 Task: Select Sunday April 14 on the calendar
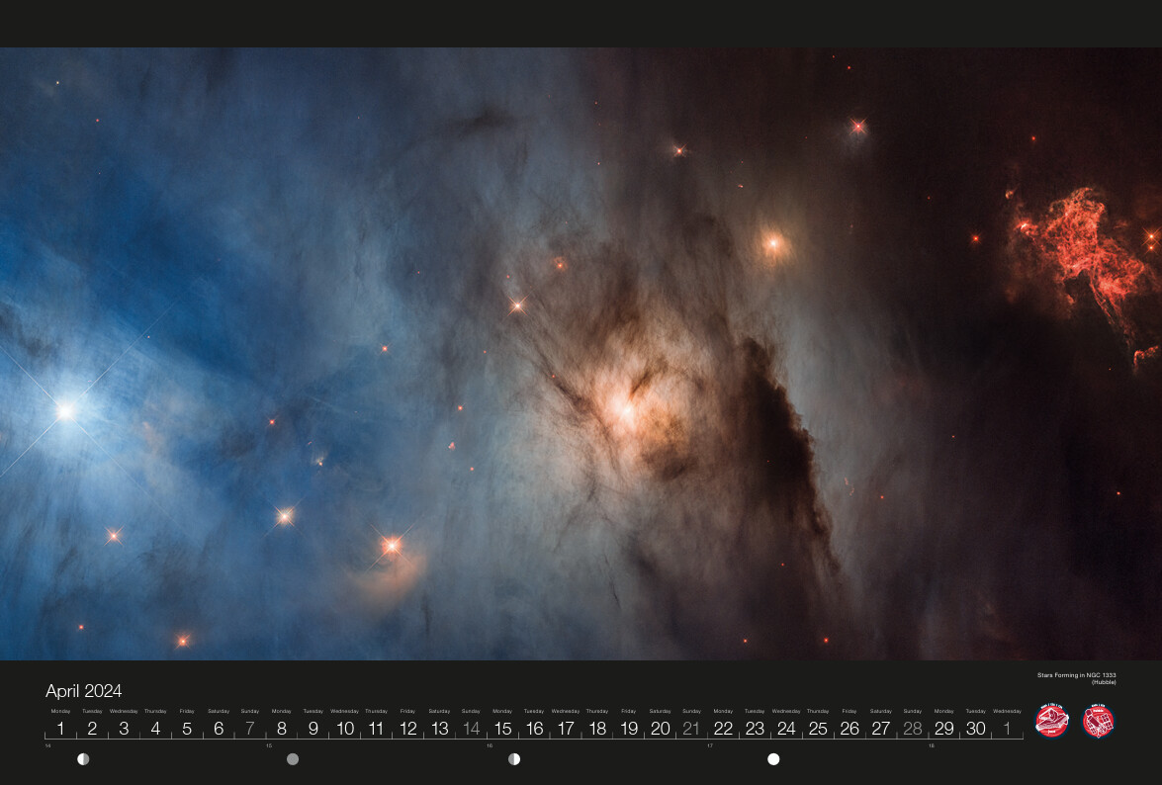pyautogui.click(x=471, y=728)
